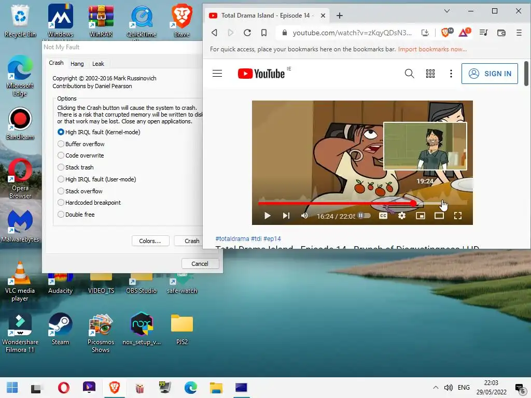
Task: Click the browser page scrollbar
Action: pyautogui.click(x=526, y=74)
